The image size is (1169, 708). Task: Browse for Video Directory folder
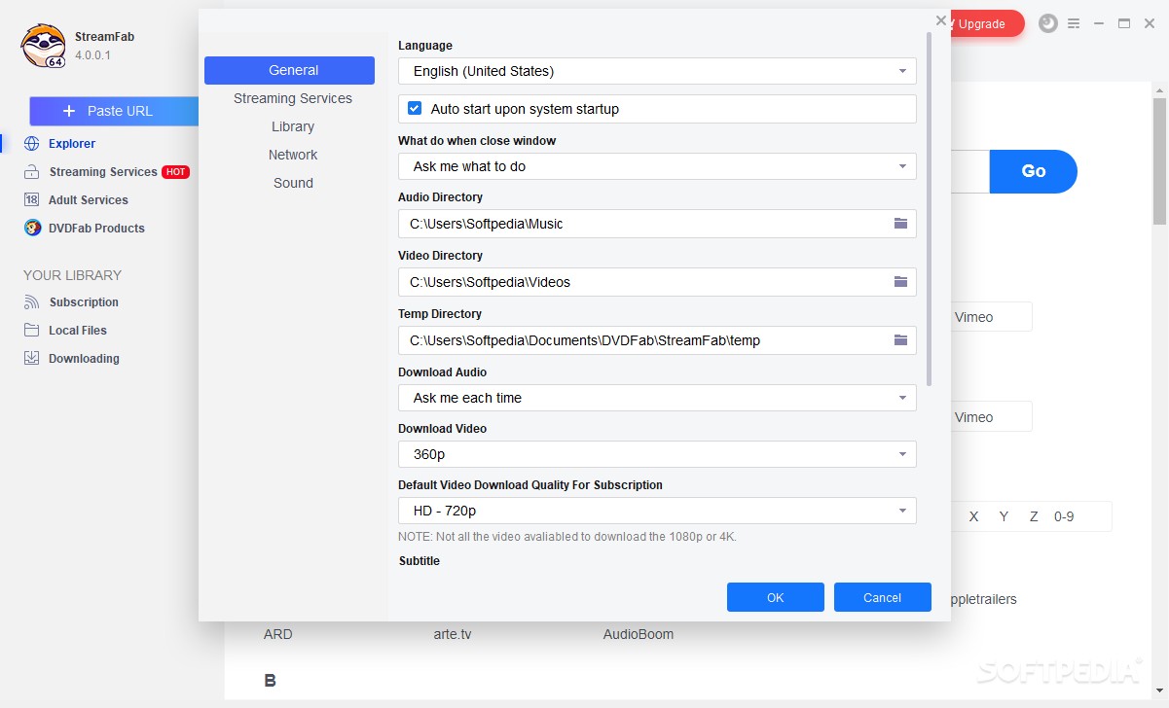click(x=900, y=282)
